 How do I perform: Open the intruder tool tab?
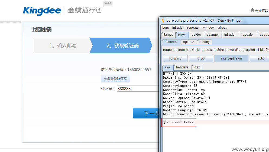(230, 35)
